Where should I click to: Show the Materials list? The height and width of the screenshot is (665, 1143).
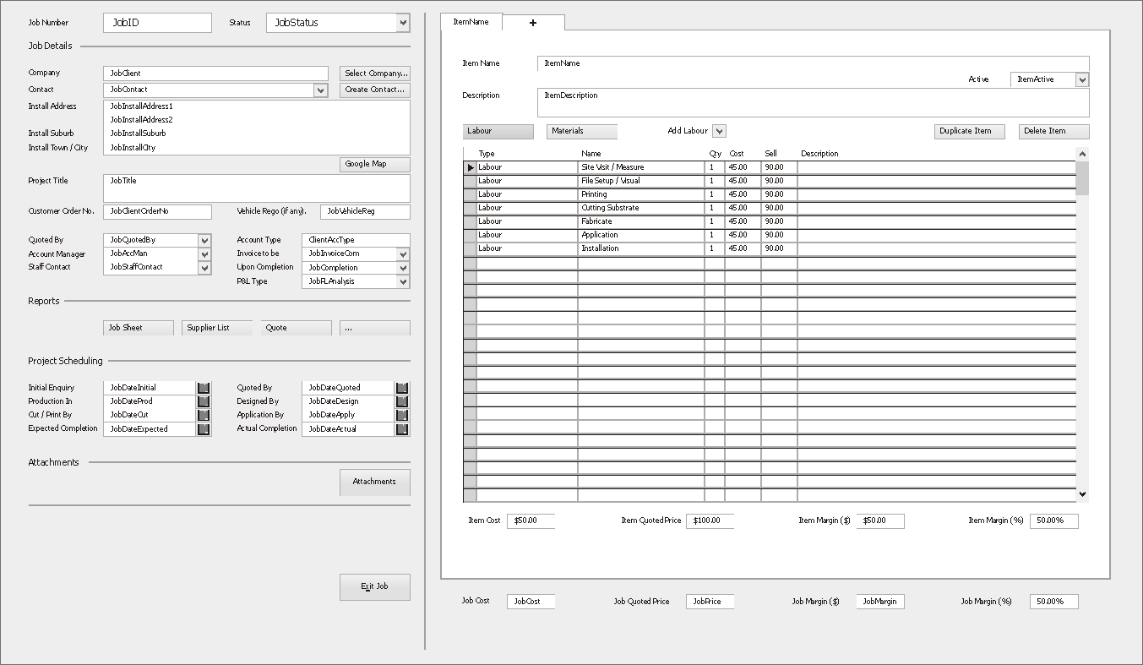(x=582, y=131)
